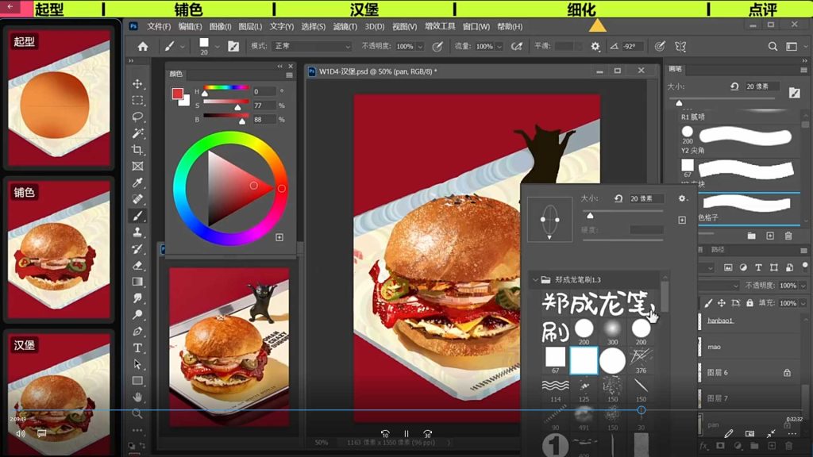813x457 pixels.
Task: Create new brush plus button in popup
Action: coord(682,221)
